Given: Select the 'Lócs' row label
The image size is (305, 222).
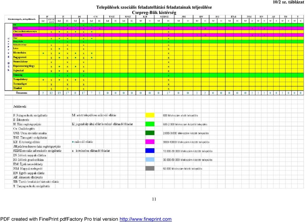Looking at the screenshot, I should tap(16, 48).
